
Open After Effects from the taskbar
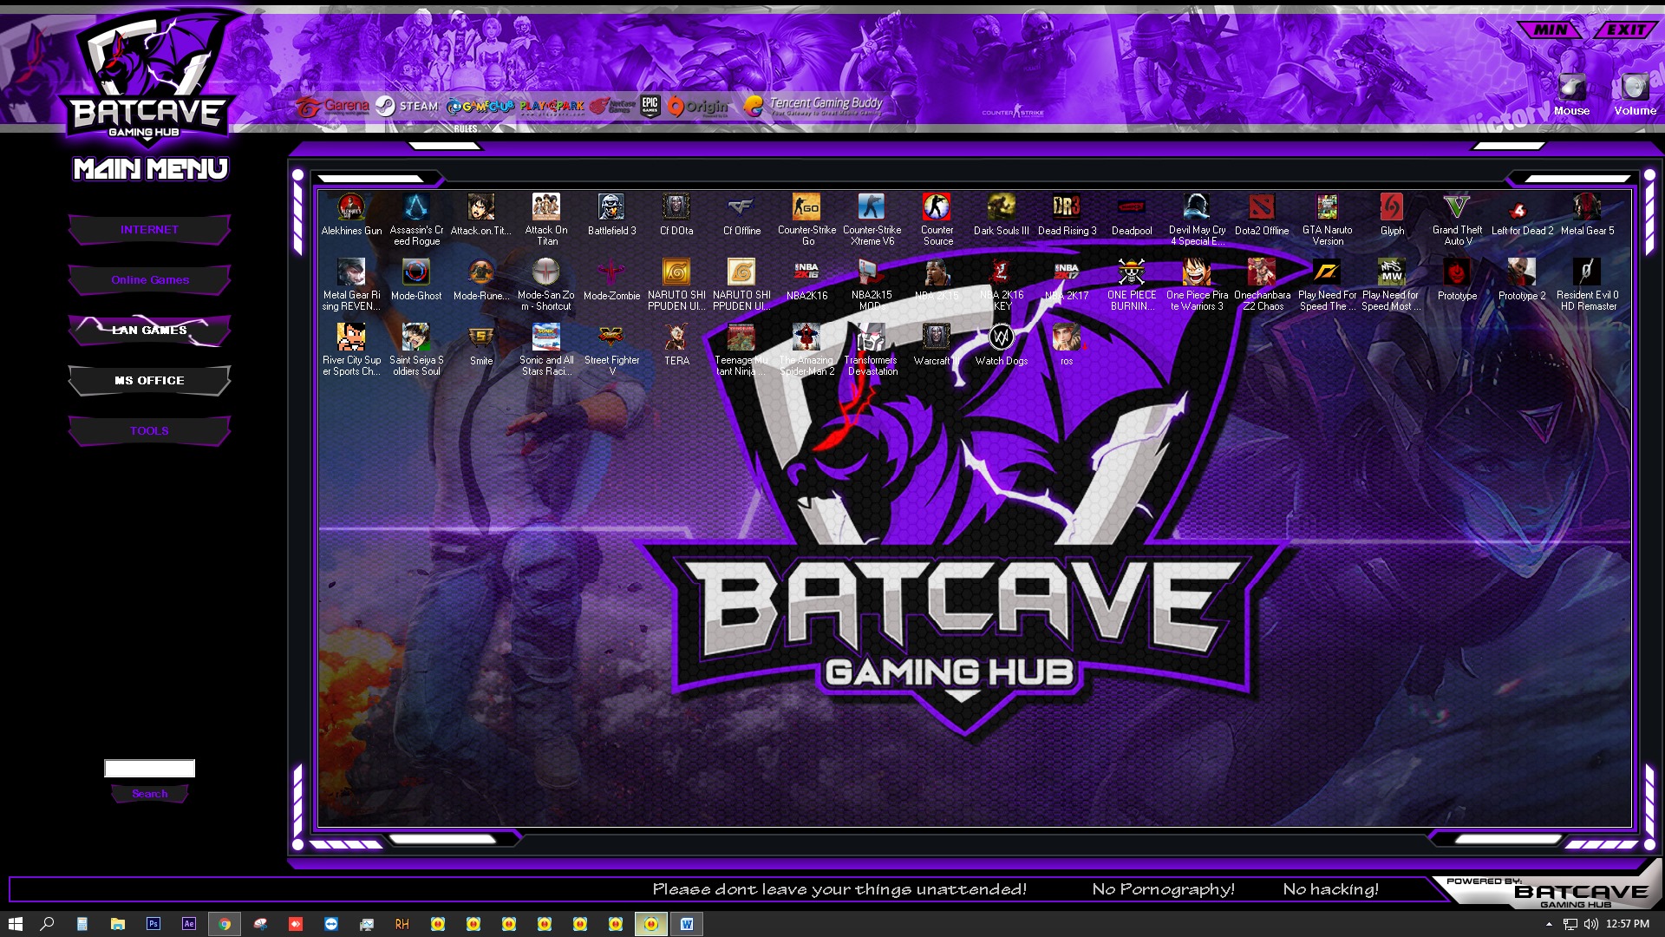pos(189,924)
